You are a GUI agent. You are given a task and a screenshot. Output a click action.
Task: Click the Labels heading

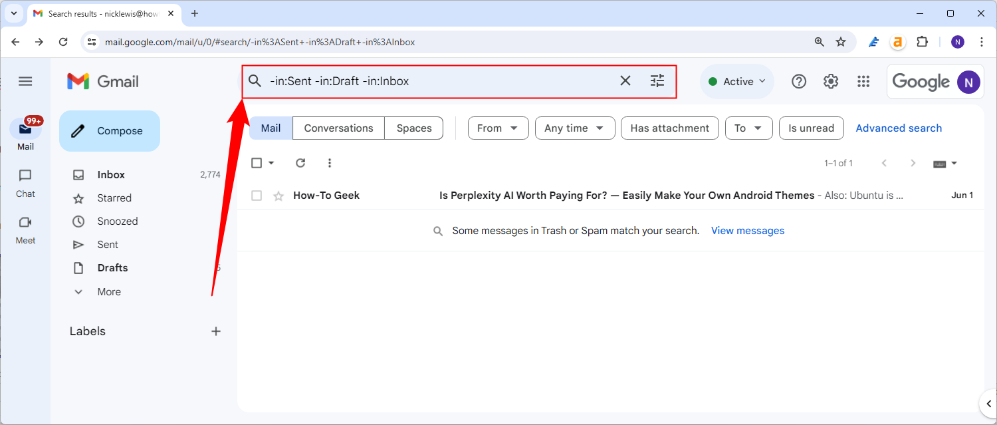click(x=88, y=331)
